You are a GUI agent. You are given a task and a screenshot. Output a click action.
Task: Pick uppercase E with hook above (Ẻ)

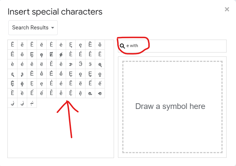click(x=51, y=83)
